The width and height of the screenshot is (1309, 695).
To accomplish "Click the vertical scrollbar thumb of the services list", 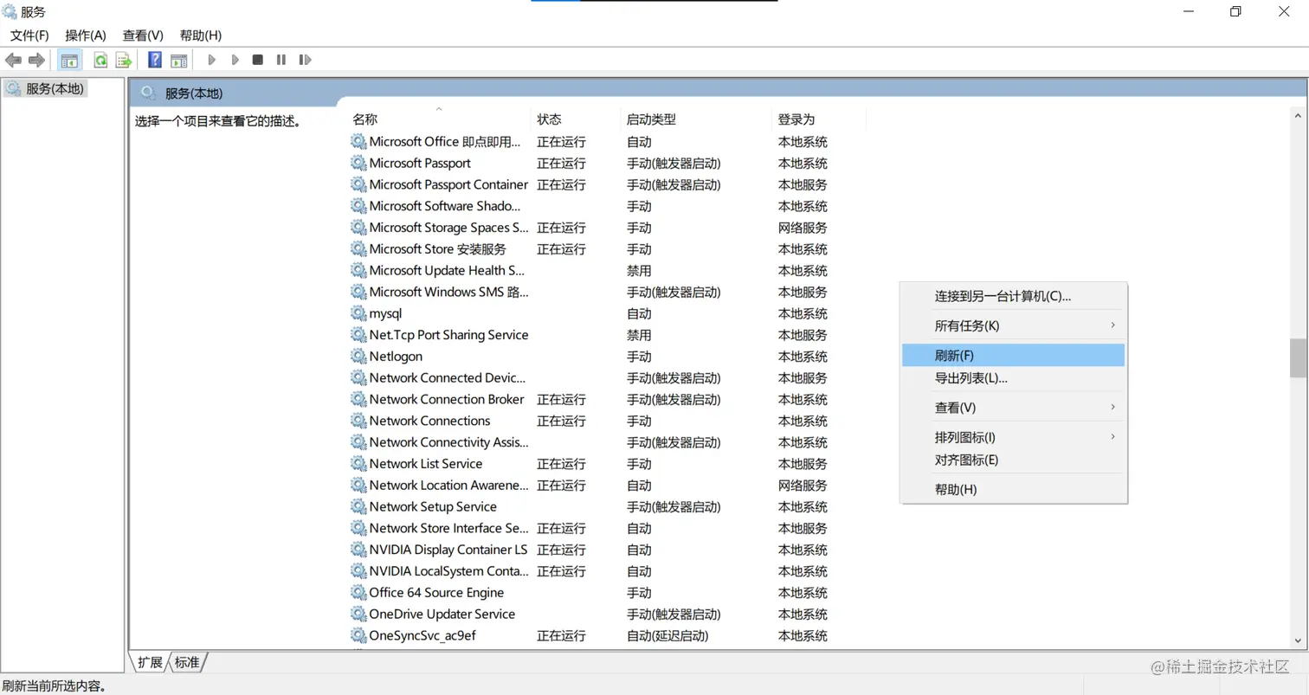I will (1297, 357).
